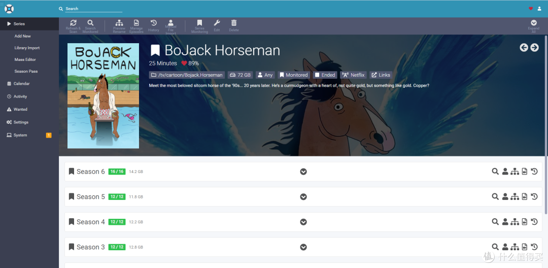Screen dimensions: 548x268
Task: Open the user account icon
Action: (x=539, y=9)
